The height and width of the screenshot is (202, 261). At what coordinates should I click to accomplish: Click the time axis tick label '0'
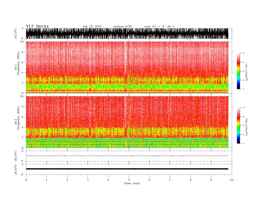tap(26, 180)
